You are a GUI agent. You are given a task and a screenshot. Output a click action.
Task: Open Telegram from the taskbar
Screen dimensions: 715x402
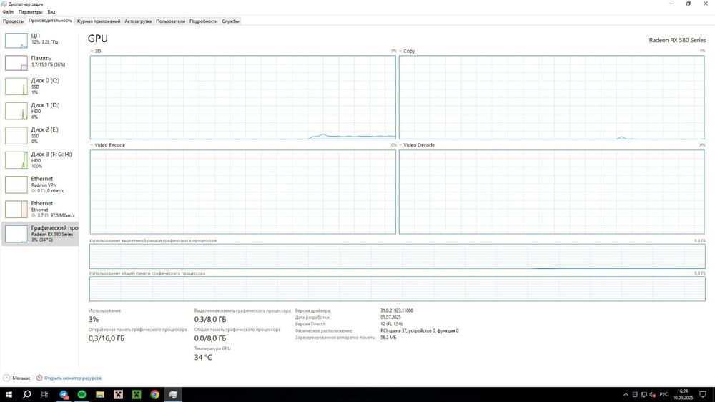pos(64,394)
